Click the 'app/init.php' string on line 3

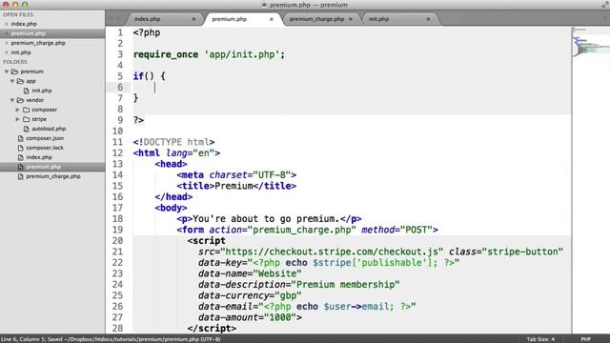[x=241, y=54]
